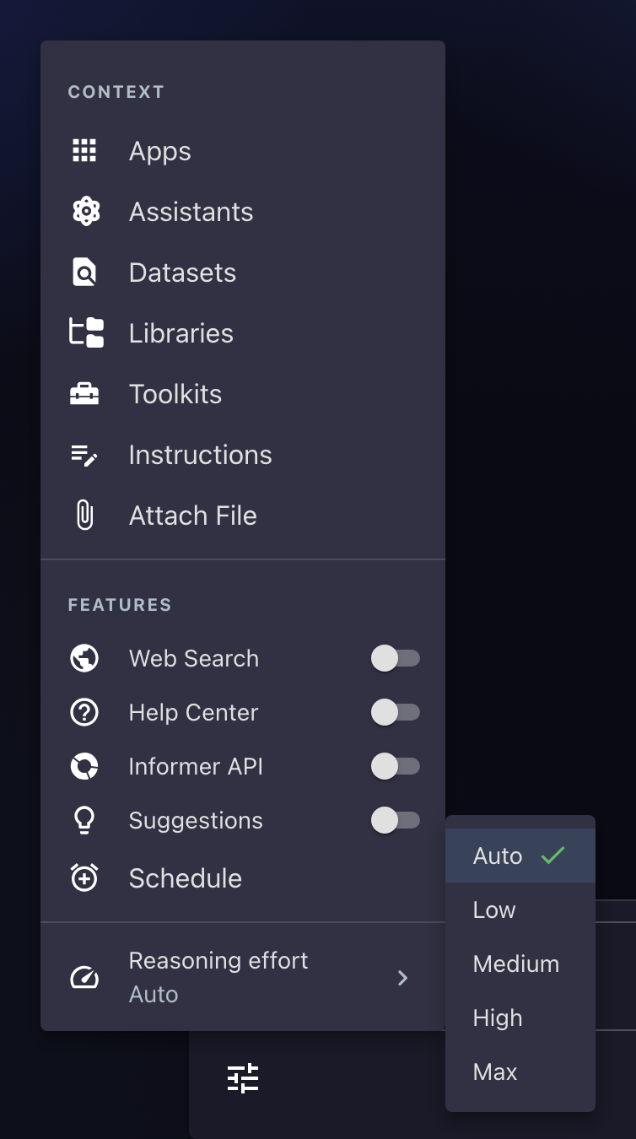The height and width of the screenshot is (1139, 636).
Task: Click the Attach File label
Action: [x=192, y=516]
